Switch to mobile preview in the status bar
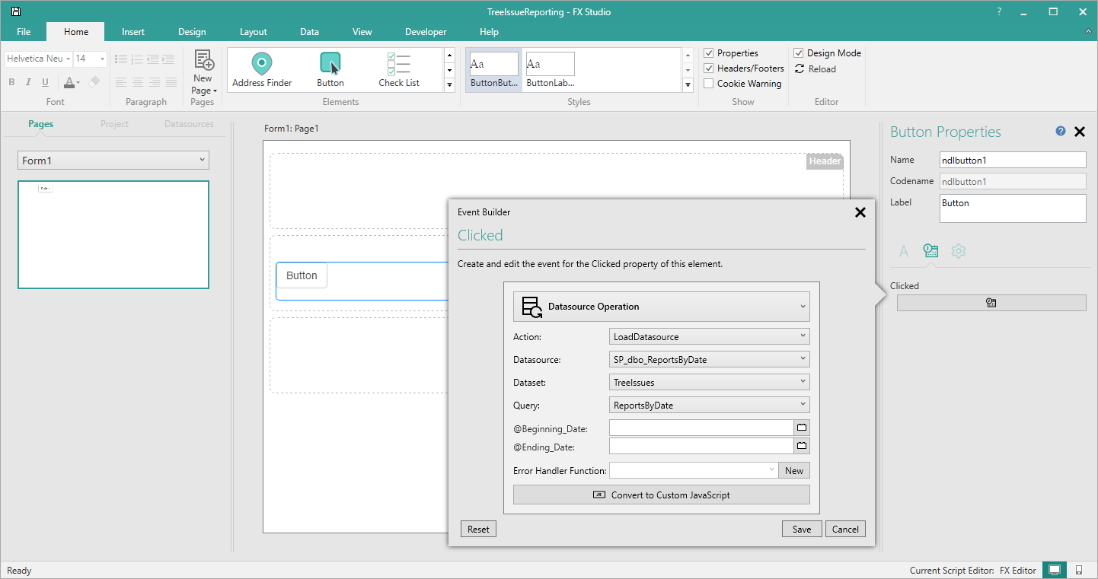The height and width of the screenshot is (579, 1098). coord(1079,570)
